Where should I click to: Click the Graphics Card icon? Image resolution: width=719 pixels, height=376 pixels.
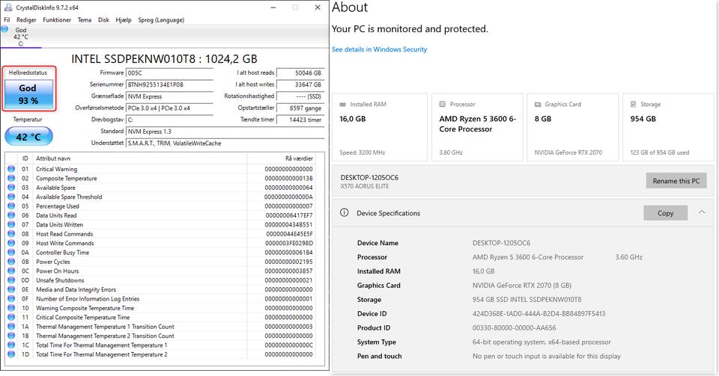[x=539, y=105]
